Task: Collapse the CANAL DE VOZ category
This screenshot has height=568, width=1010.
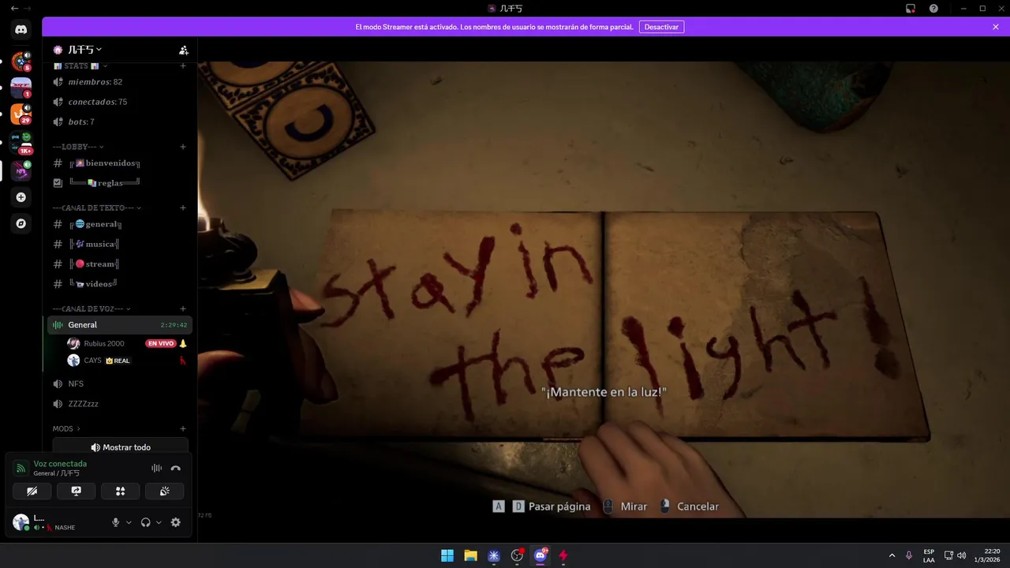Action: tap(92, 309)
